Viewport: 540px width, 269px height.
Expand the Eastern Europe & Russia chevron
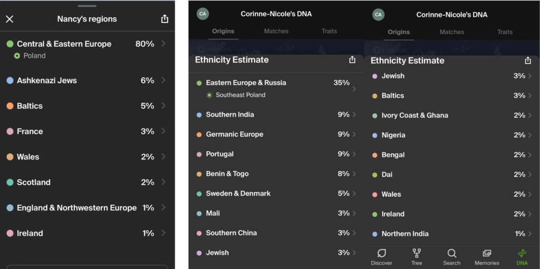coord(354,89)
